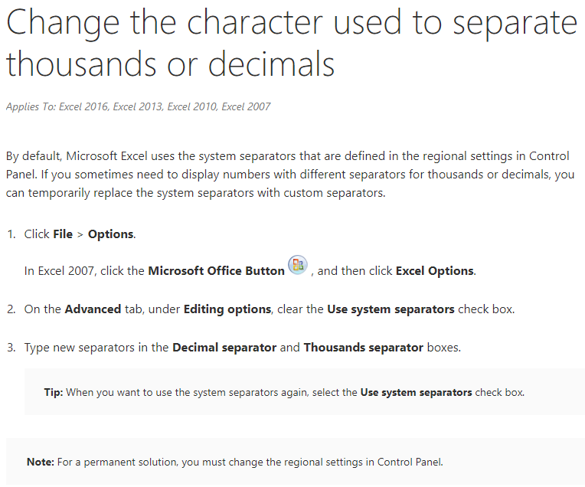Click the bold "Excel Options" text
The width and height of the screenshot is (585, 487).
435,270
